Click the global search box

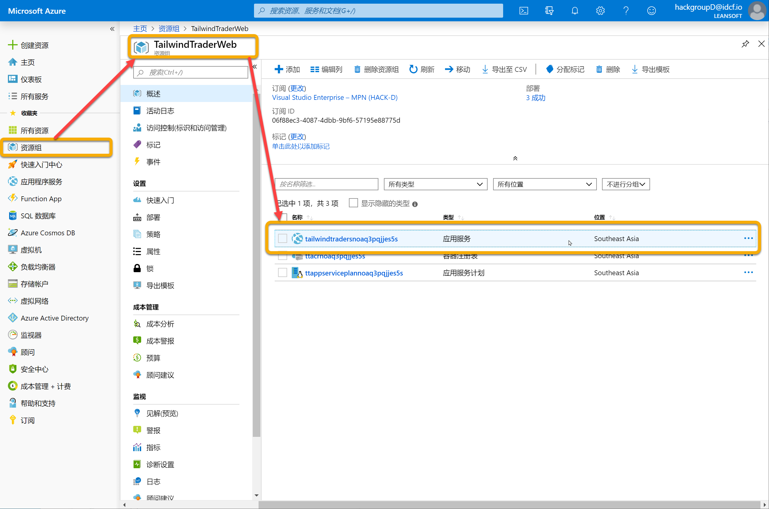pyautogui.click(x=378, y=11)
